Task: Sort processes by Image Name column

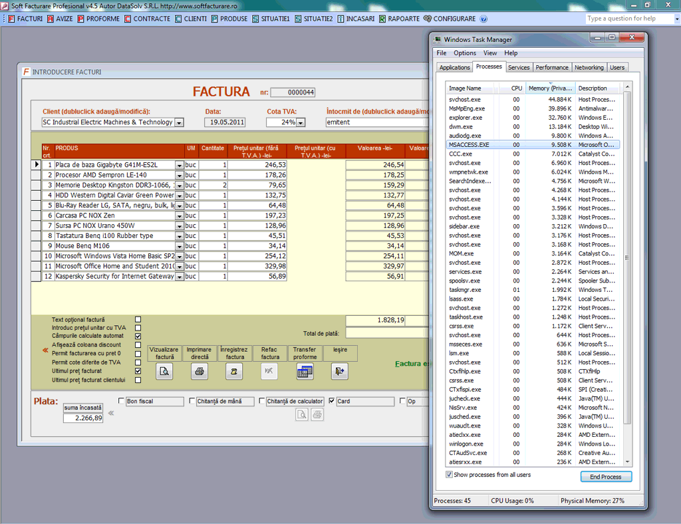Action: coord(470,88)
